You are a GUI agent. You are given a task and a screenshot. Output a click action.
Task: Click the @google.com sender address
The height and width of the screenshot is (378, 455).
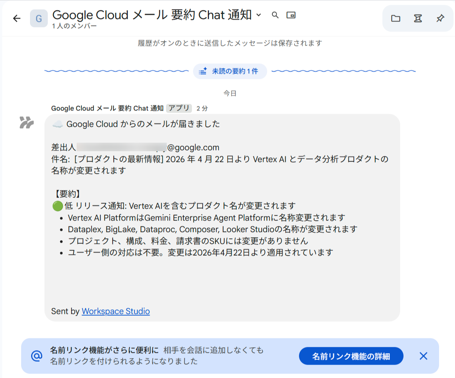coord(193,147)
